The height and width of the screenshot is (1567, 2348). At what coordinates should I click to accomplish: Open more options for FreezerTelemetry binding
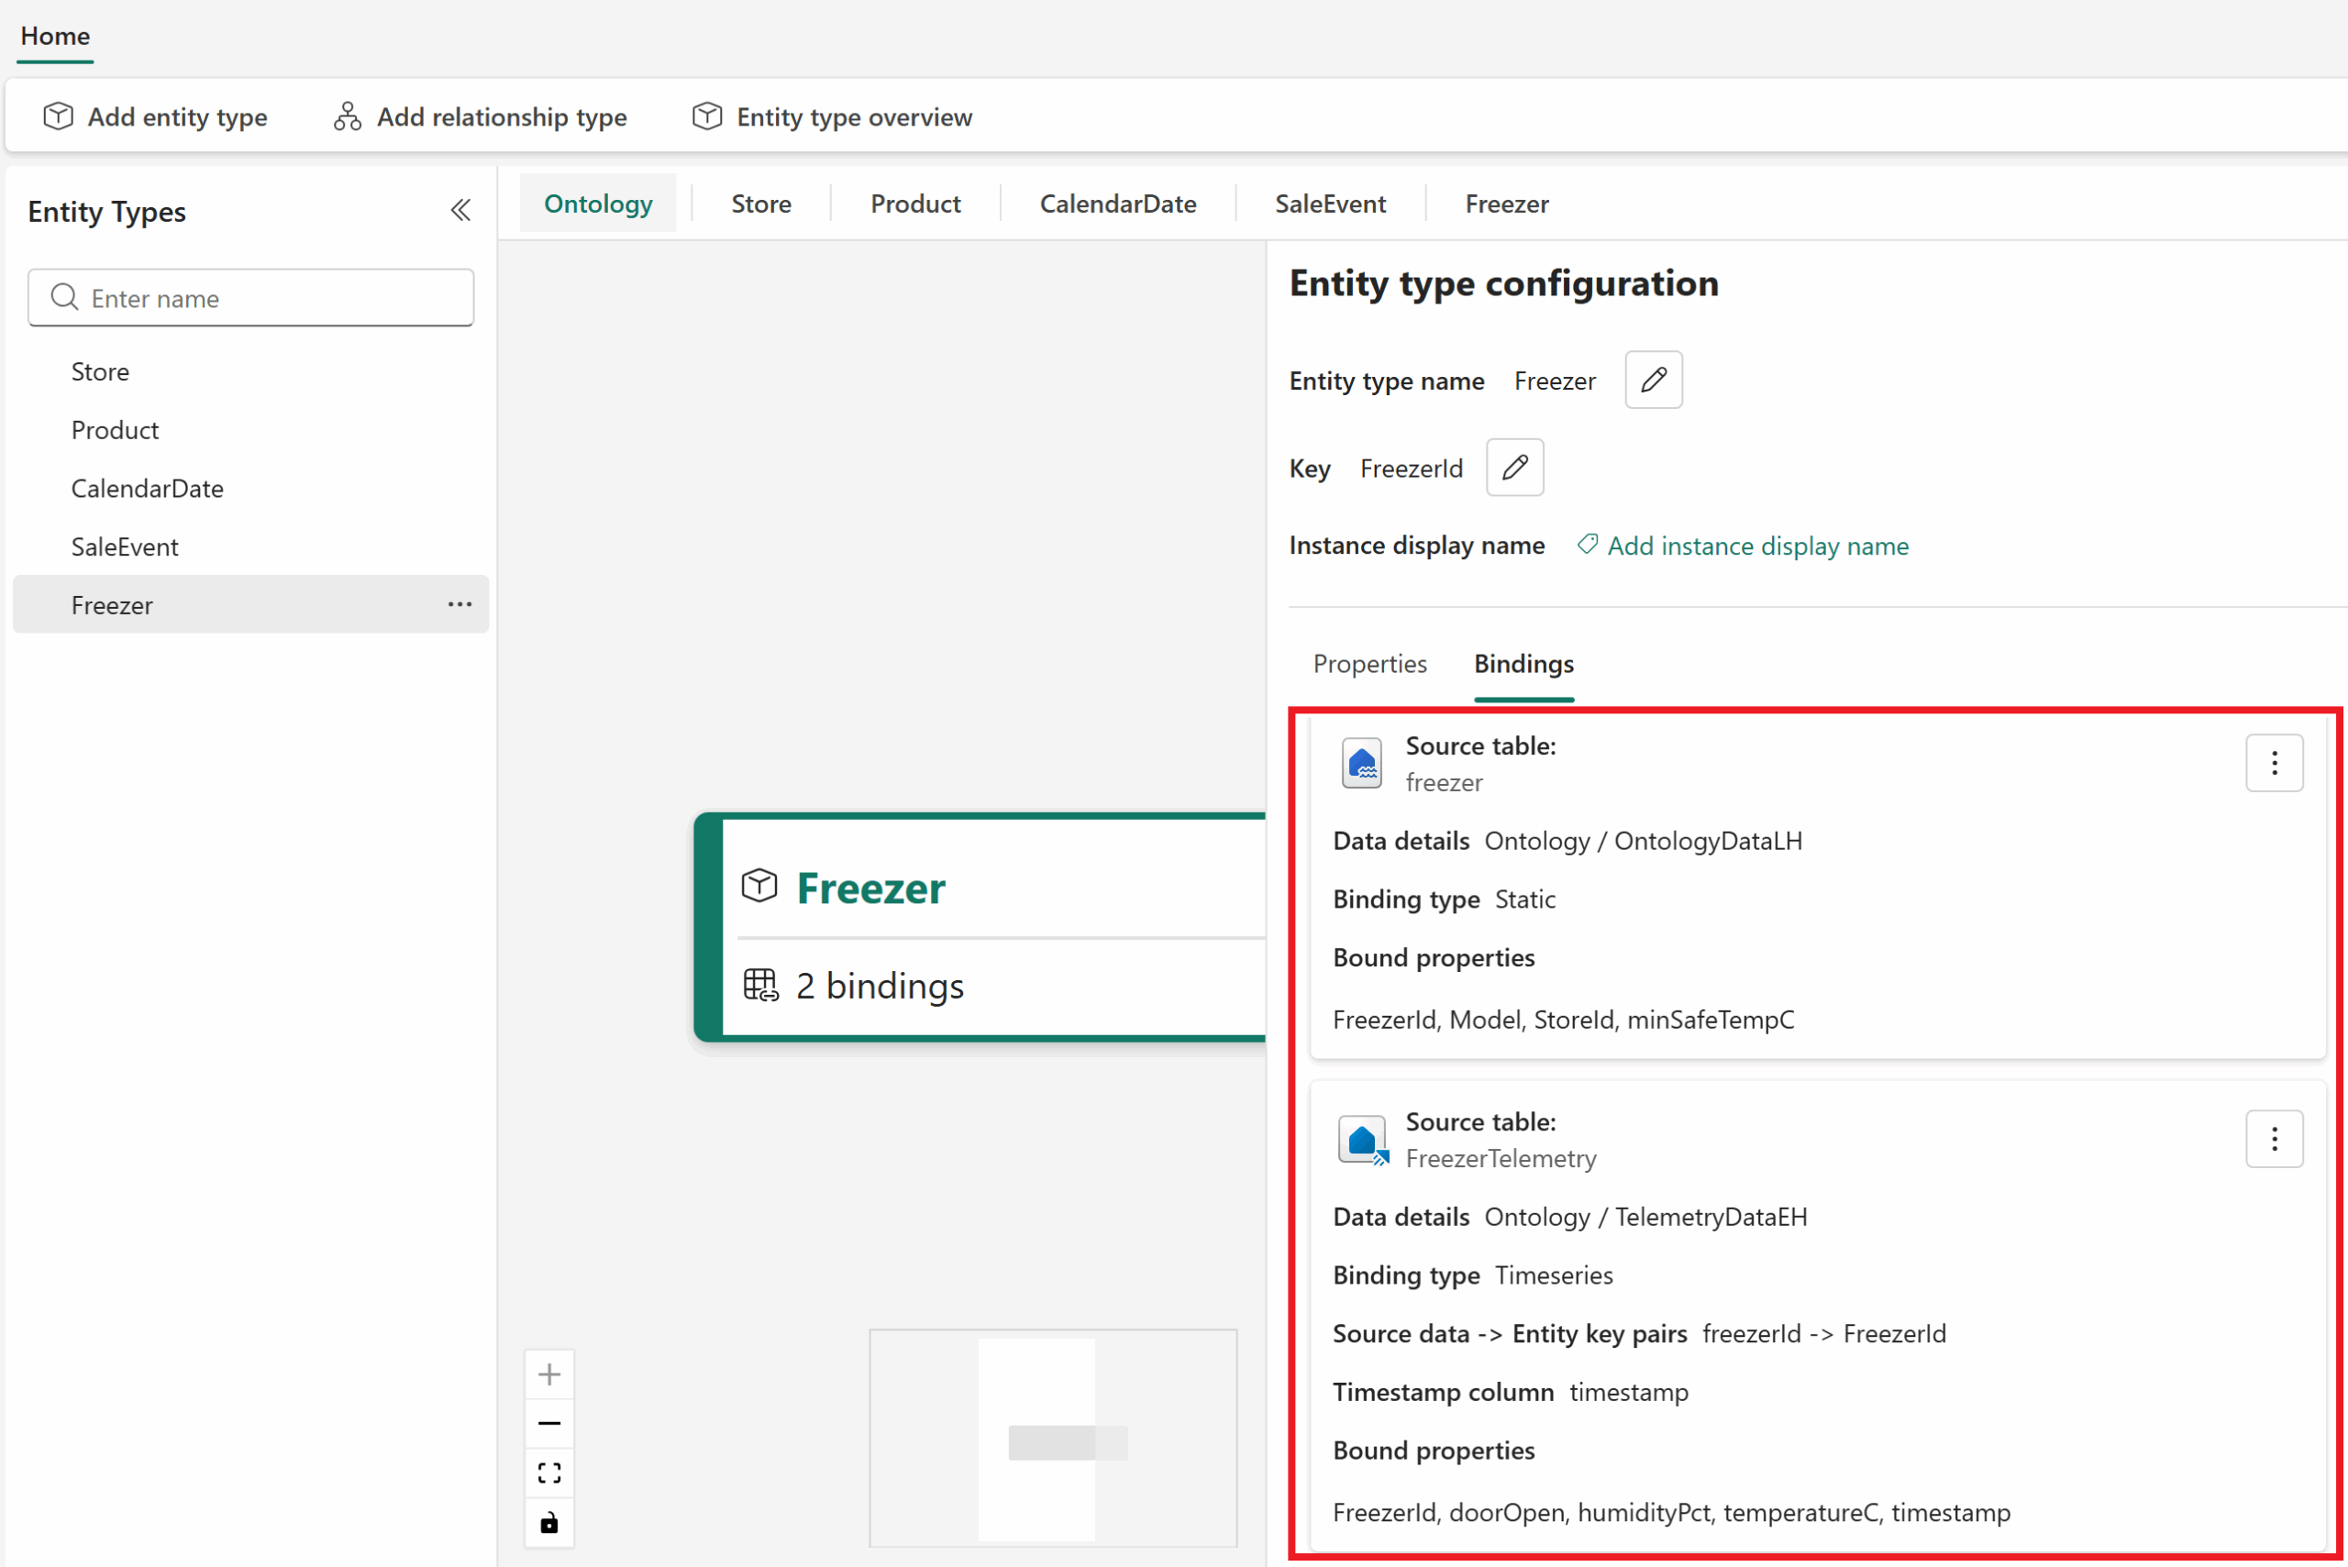2273,1140
